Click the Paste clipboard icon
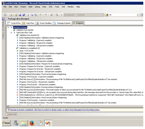Viewport: 145px width, 129px height. click(x=36, y=15)
